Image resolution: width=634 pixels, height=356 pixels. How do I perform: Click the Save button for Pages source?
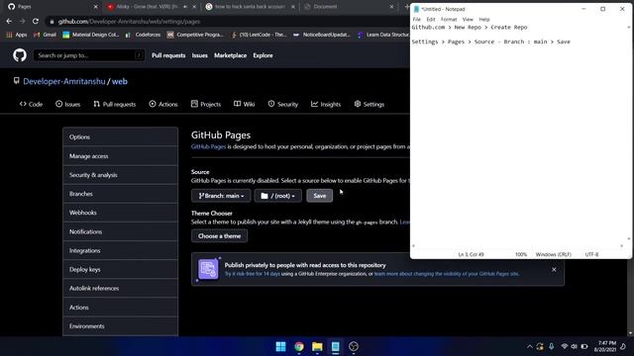pos(319,196)
